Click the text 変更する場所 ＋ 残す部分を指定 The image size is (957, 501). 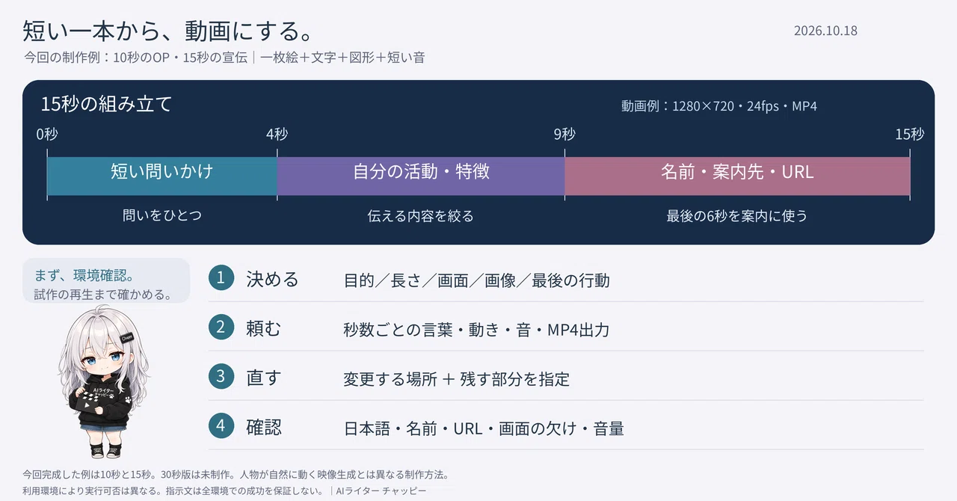coord(457,379)
